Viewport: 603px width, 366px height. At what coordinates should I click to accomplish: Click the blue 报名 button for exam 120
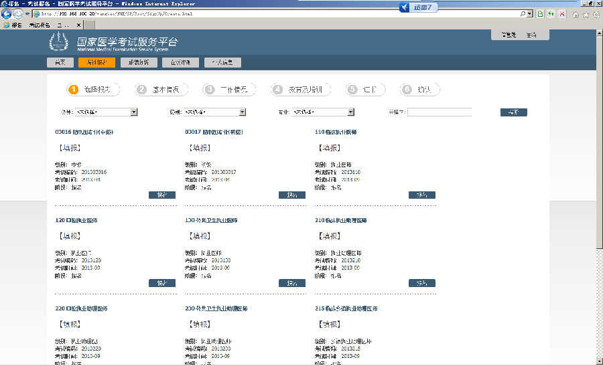click(x=162, y=284)
